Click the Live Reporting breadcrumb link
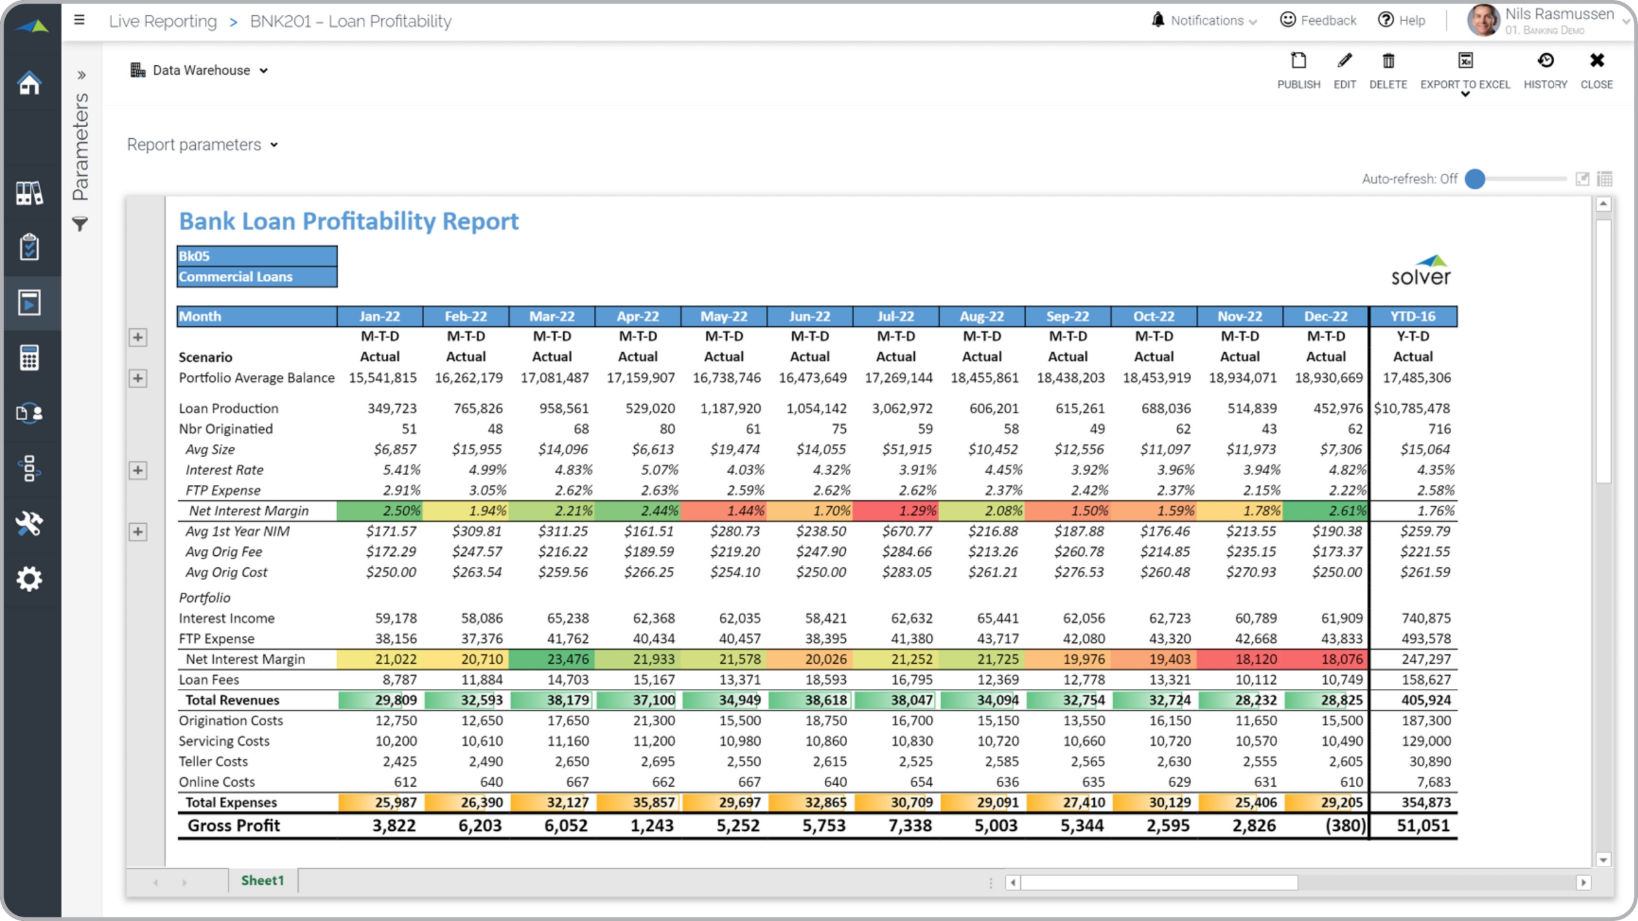This screenshot has height=921, width=1638. [163, 21]
